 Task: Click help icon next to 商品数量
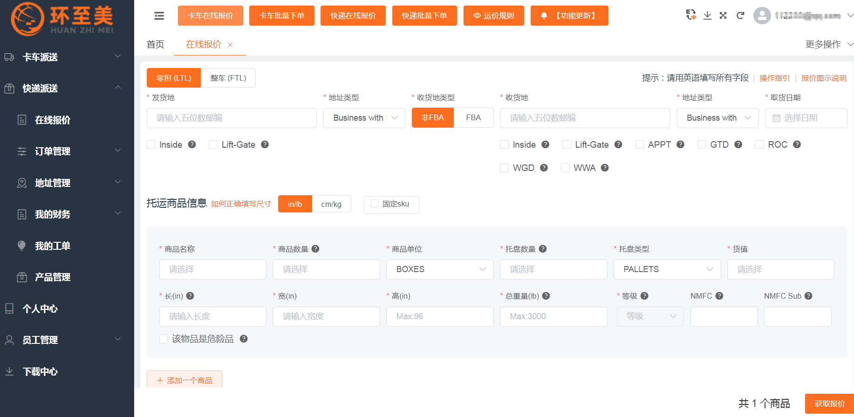click(315, 249)
